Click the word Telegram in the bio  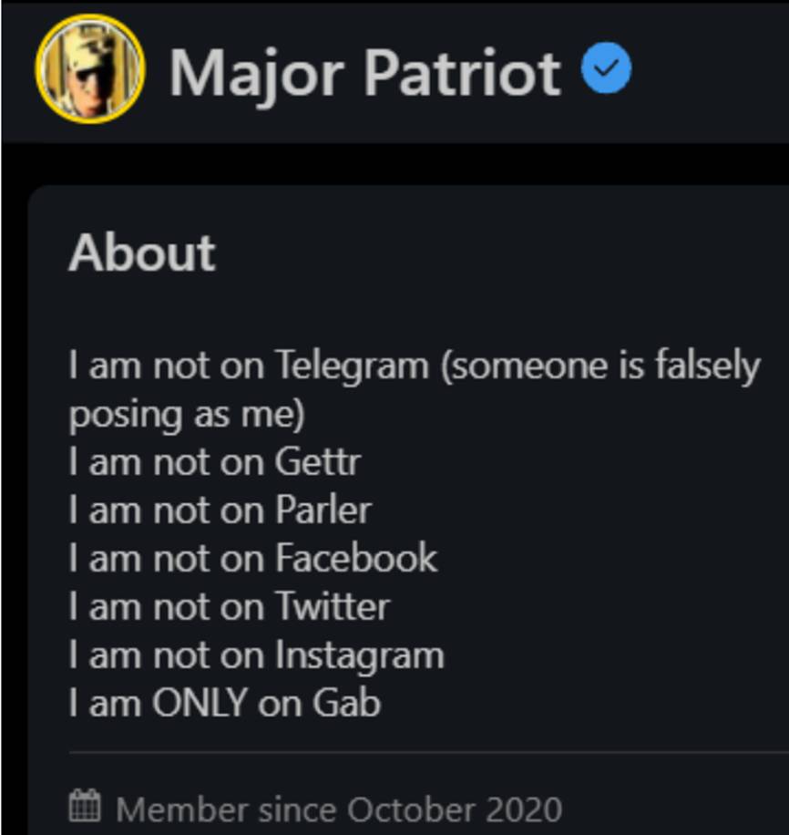click(352, 366)
